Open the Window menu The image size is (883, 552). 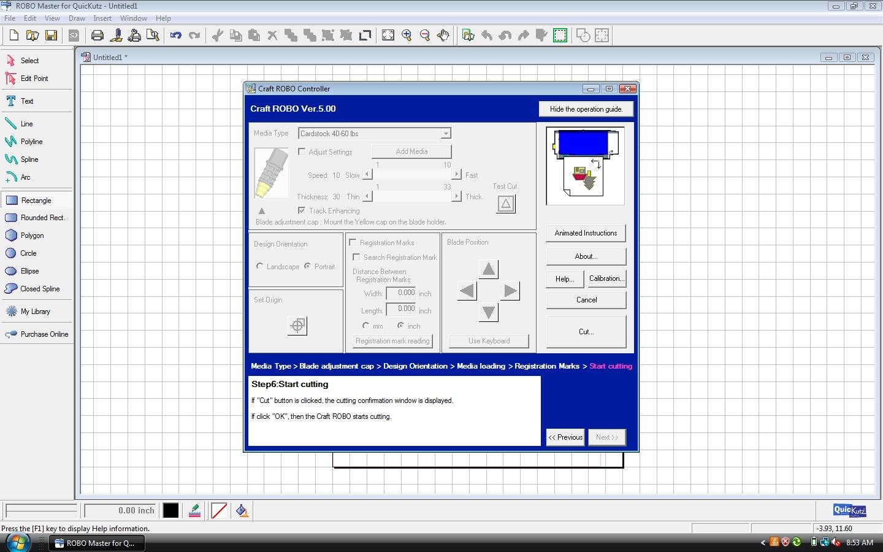point(133,18)
